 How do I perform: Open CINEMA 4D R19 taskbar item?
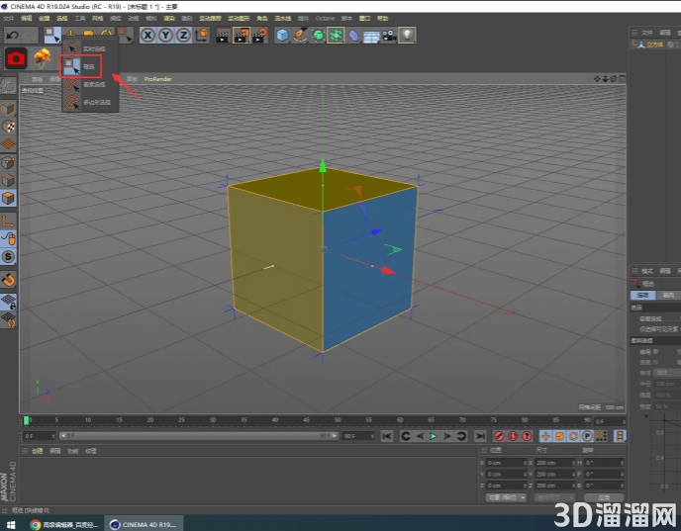(144, 524)
